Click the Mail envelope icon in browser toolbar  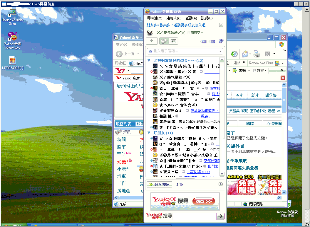click(245, 54)
